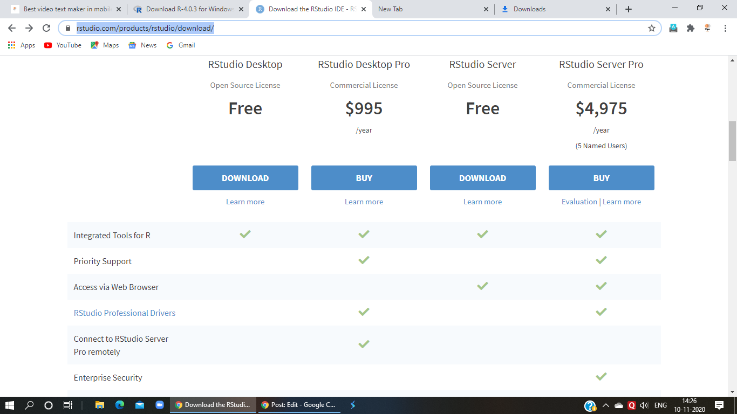737x414 pixels.
Task: Click the scrollbar down arrow
Action: tap(732, 392)
